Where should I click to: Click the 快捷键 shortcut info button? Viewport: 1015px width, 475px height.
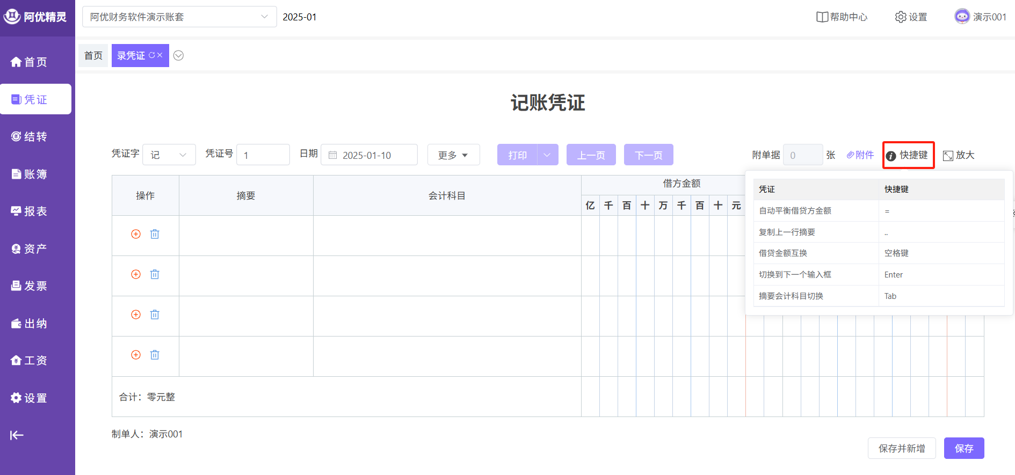[x=908, y=155]
